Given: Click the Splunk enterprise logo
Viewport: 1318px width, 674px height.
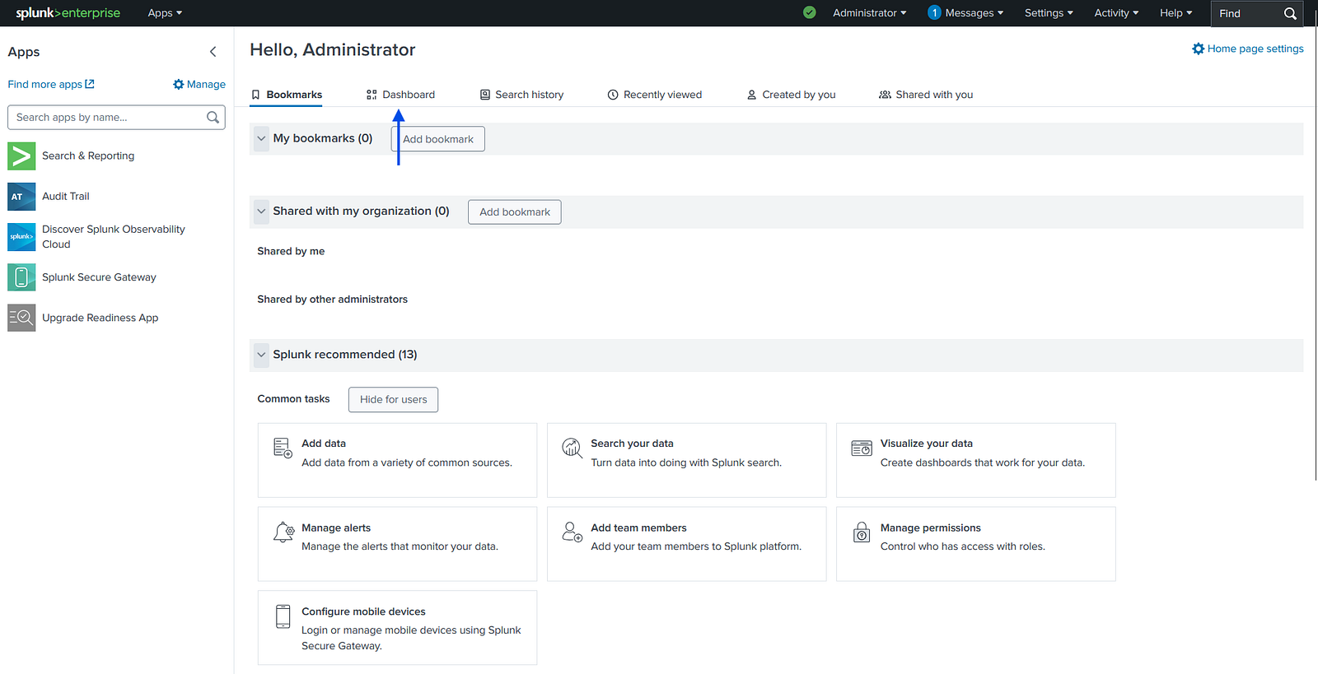Looking at the screenshot, I should point(68,13).
